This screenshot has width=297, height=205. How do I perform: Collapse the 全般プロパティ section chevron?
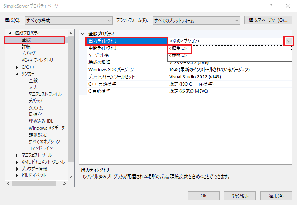(x=83, y=34)
